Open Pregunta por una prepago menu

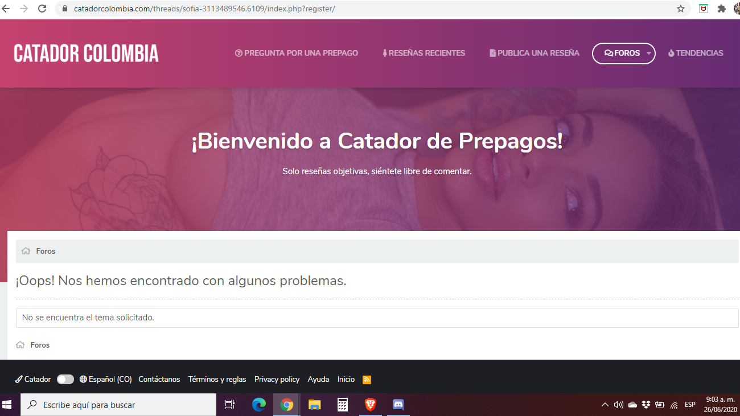[x=297, y=53]
